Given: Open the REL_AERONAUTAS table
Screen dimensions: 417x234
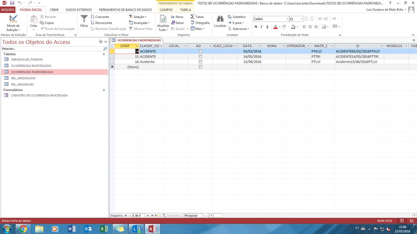Looking at the screenshot, I should pos(54,78).
